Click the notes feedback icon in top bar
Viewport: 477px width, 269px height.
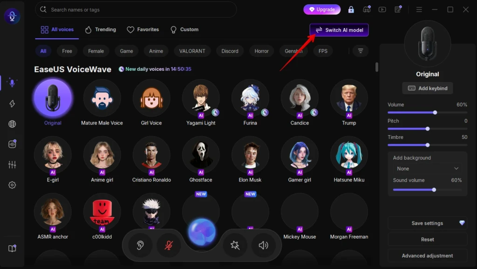pos(398,9)
